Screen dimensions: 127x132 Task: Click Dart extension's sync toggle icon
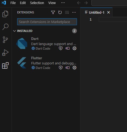[x=68, y=48]
